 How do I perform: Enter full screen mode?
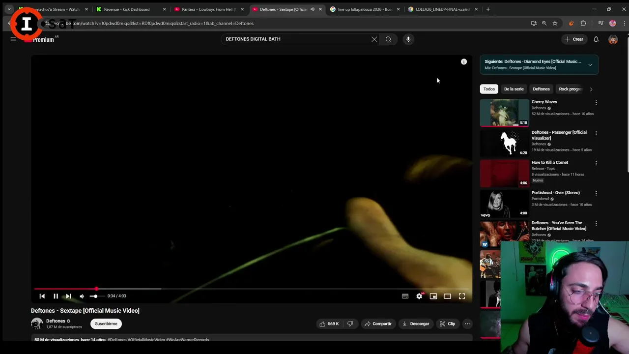[x=462, y=296]
